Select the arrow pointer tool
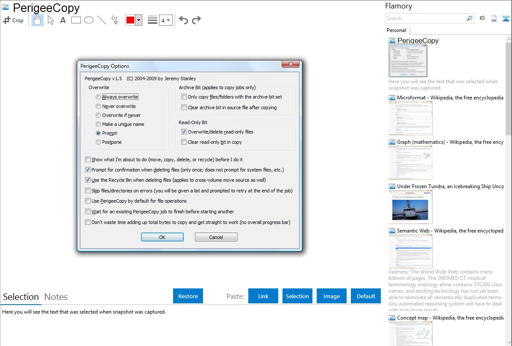The image size is (512, 346). (50, 20)
